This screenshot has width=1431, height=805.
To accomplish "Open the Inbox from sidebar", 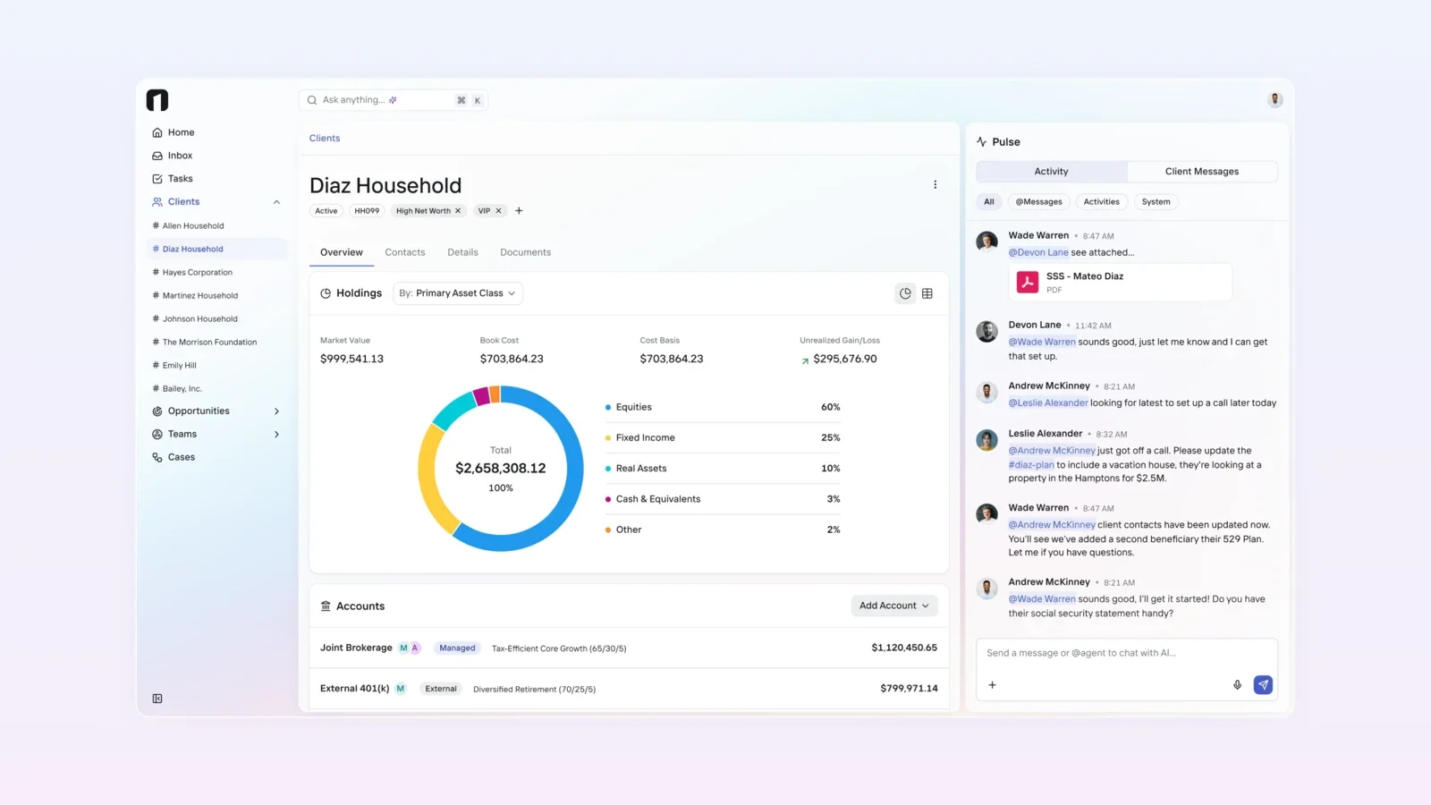I will (173, 156).
